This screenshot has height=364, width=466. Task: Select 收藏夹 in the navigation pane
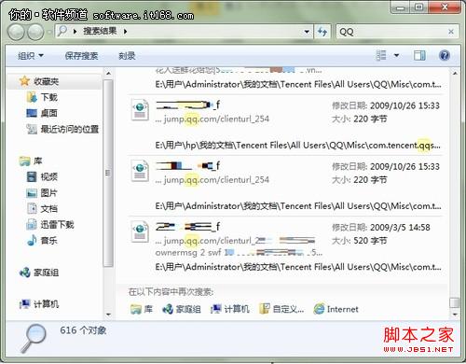pos(46,81)
